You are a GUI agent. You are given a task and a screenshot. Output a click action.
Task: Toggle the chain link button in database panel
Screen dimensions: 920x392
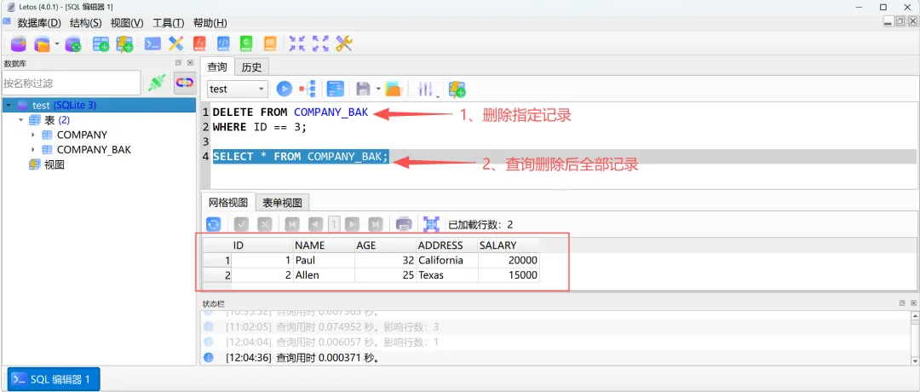tap(184, 84)
